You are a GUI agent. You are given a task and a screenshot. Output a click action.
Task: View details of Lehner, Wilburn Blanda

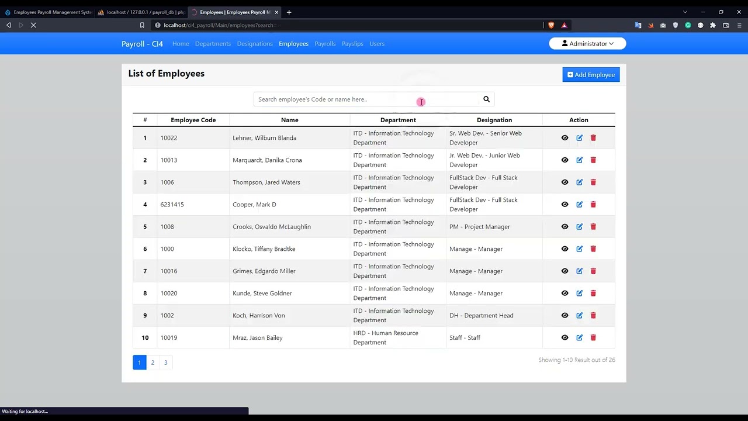click(x=565, y=138)
